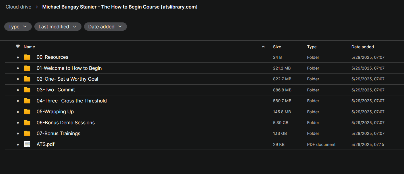This screenshot has width=404, height=174.
Task: Click the folder icon for 06-Bonus Demo Sessions
Action: (x=27, y=123)
